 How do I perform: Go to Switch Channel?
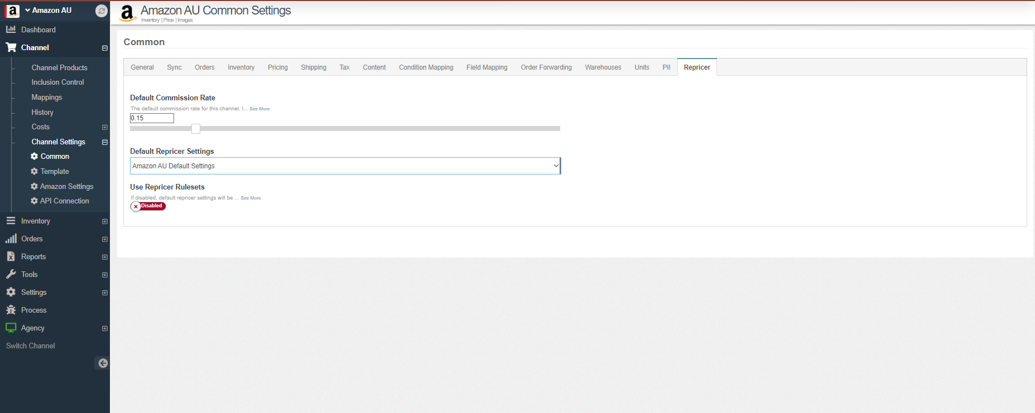[x=31, y=346]
